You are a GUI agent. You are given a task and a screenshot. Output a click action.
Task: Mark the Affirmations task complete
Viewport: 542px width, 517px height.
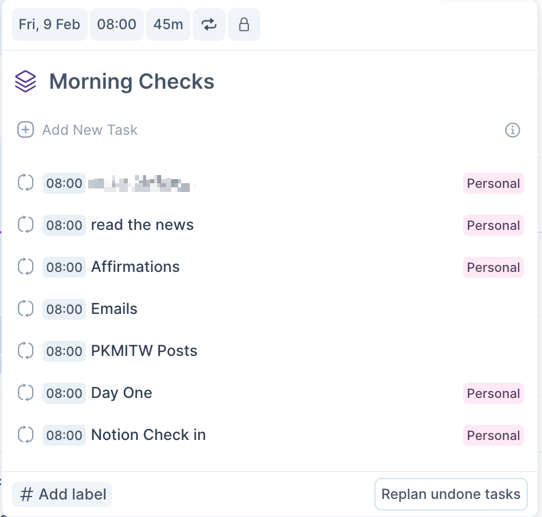click(26, 267)
